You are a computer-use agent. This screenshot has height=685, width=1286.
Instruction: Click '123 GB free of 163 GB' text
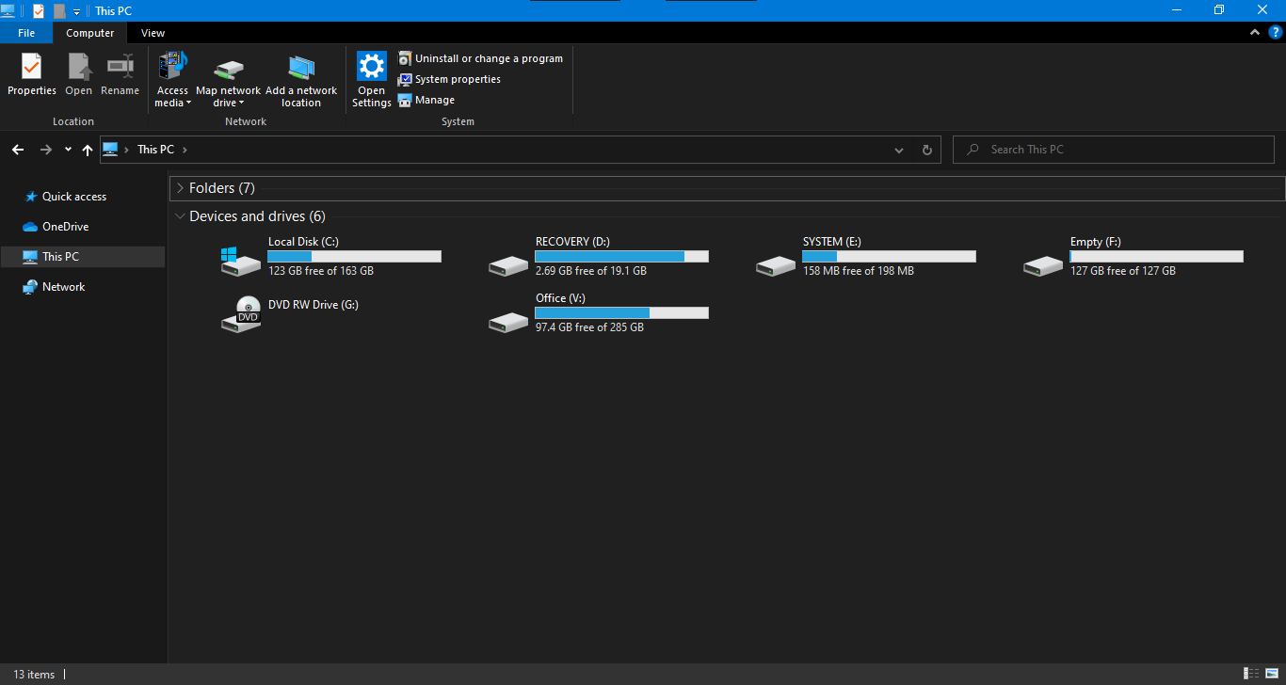point(321,271)
